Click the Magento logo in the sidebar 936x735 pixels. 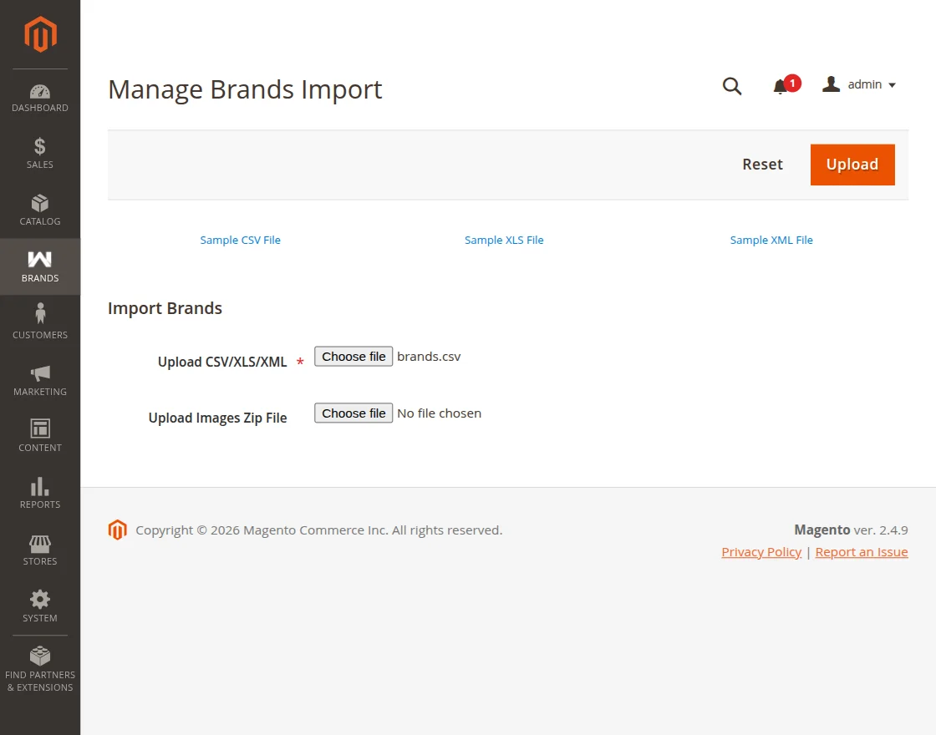[40, 34]
